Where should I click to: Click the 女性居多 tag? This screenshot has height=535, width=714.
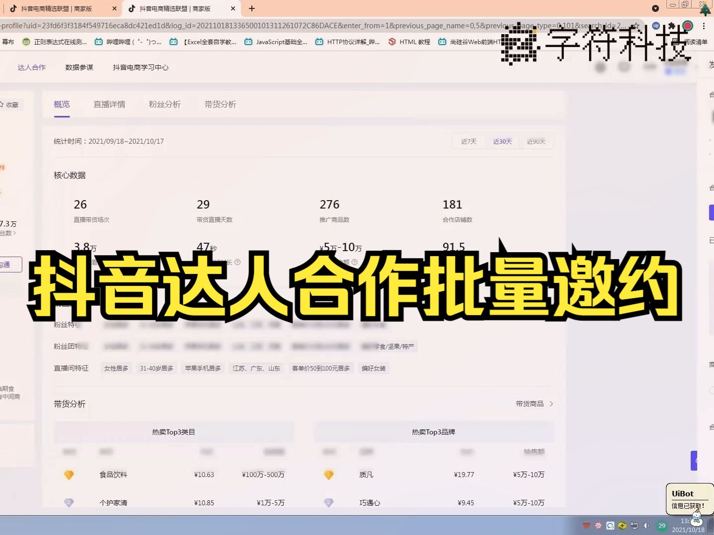point(116,368)
